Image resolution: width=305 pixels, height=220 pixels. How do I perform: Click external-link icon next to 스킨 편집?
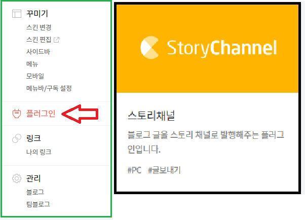(56, 40)
